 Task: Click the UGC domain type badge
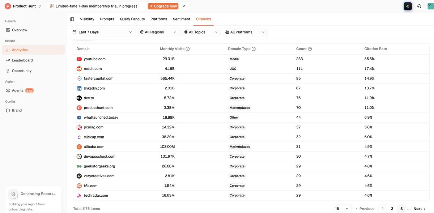click(x=233, y=69)
